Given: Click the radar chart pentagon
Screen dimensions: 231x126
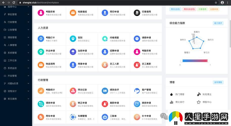Looking at the screenshot, I should pyautogui.click(x=197, y=43).
